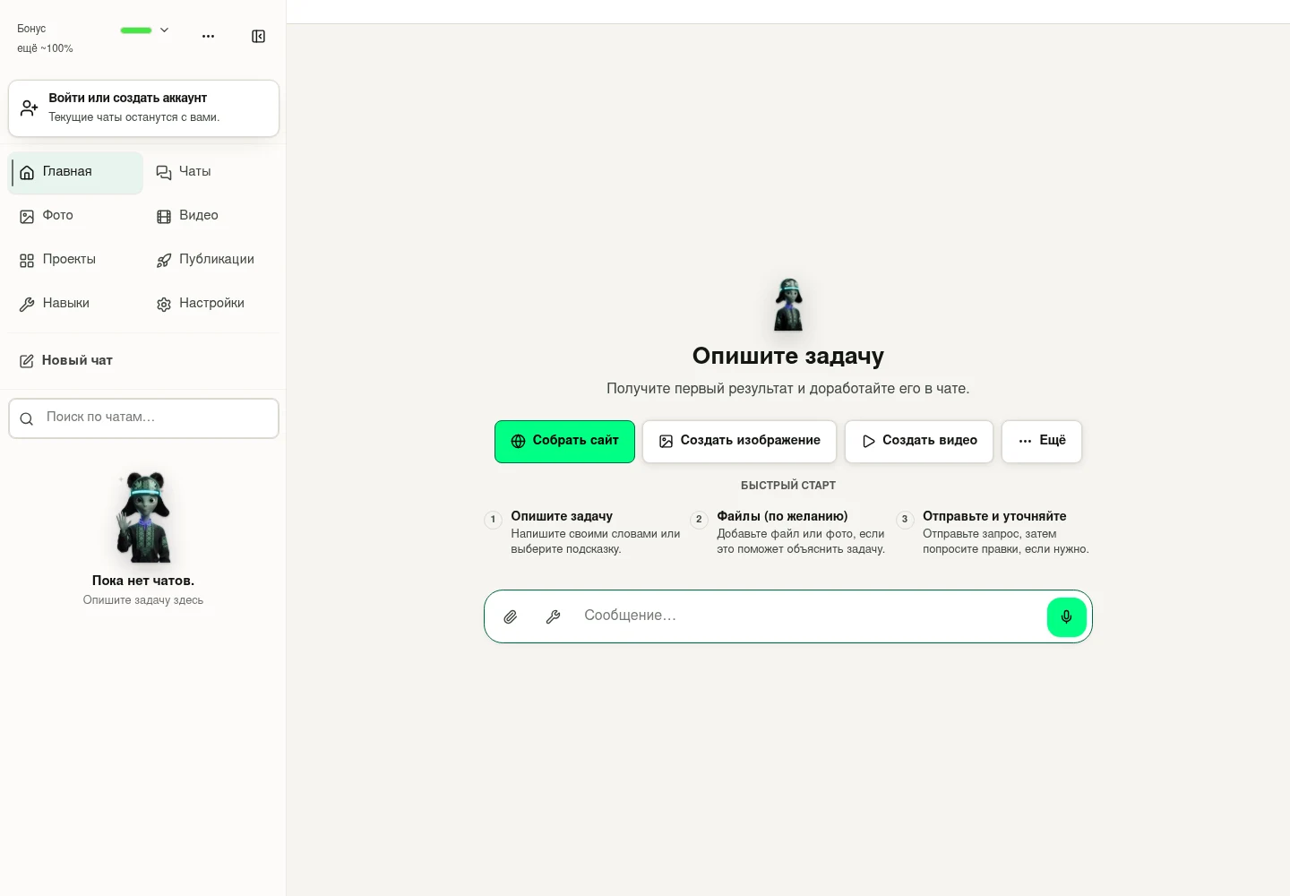Focus the Поиск по чатам search field
This screenshot has width=1290, height=896.
[x=143, y=418]
